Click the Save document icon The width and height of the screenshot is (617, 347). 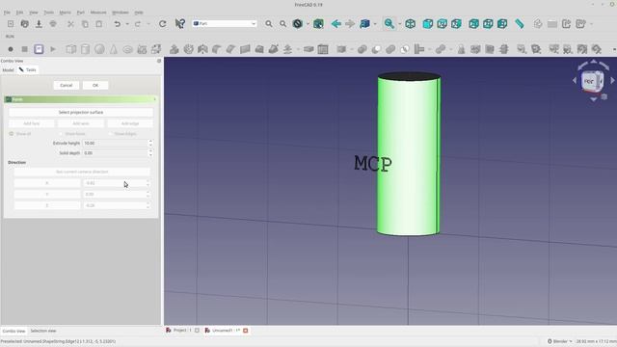point(39,24)
